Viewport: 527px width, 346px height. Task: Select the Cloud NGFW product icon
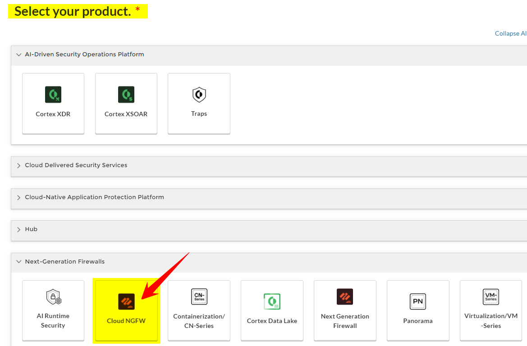126,301
